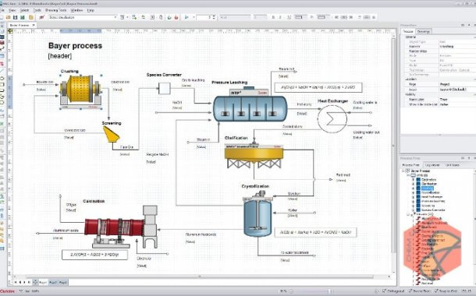Select the yellow Screening unit icon
Screen dimensions: 476x296
pos(111,134)
